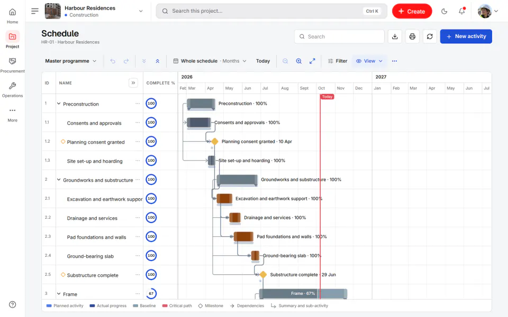Select the Frame 67% progress circle
The height and width of the screenshot is (317, 508).
tap(151, 293)
